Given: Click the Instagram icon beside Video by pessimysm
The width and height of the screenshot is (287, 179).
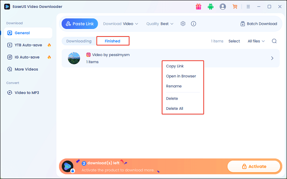Looking at the screenshot, I should (88, 55).
